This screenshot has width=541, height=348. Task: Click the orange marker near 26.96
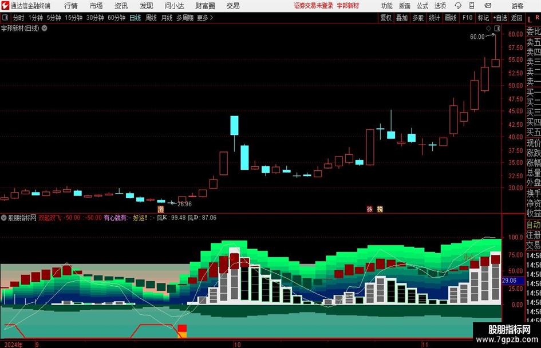tap(160, 209)
